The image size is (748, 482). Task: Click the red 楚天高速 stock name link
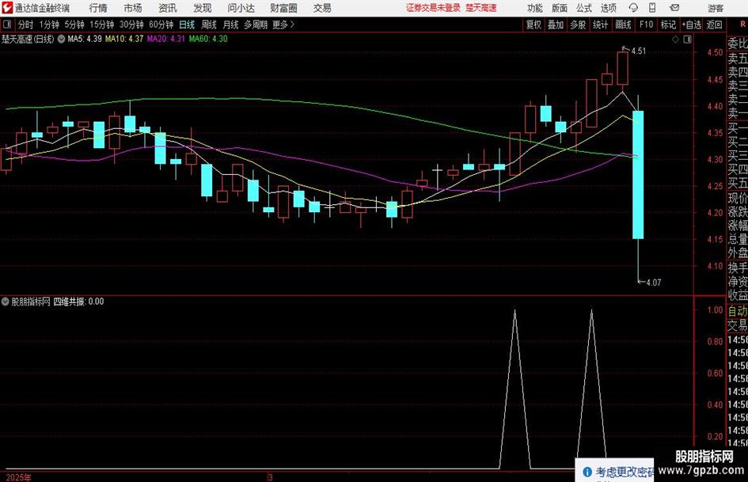[x=481, y=8]
